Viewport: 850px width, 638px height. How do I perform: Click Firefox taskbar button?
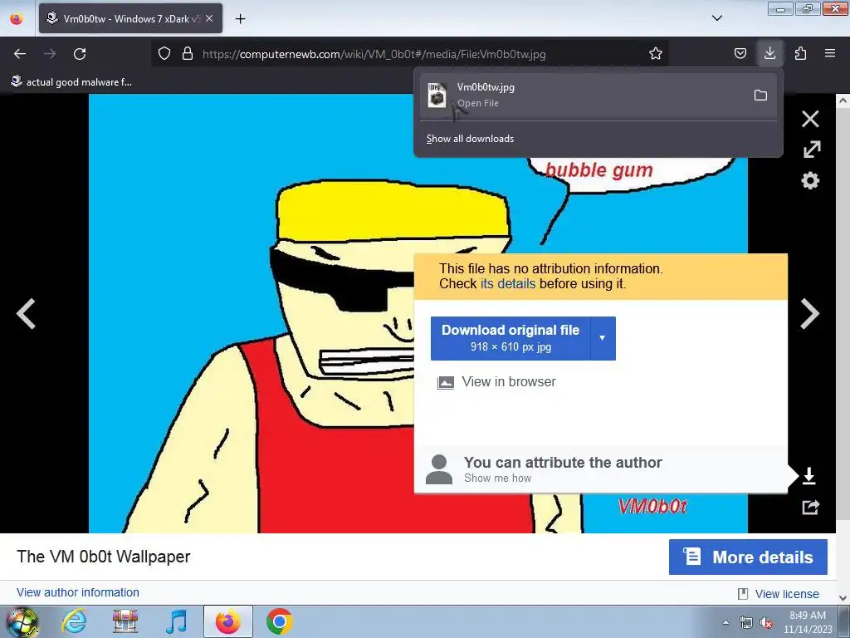227,621
